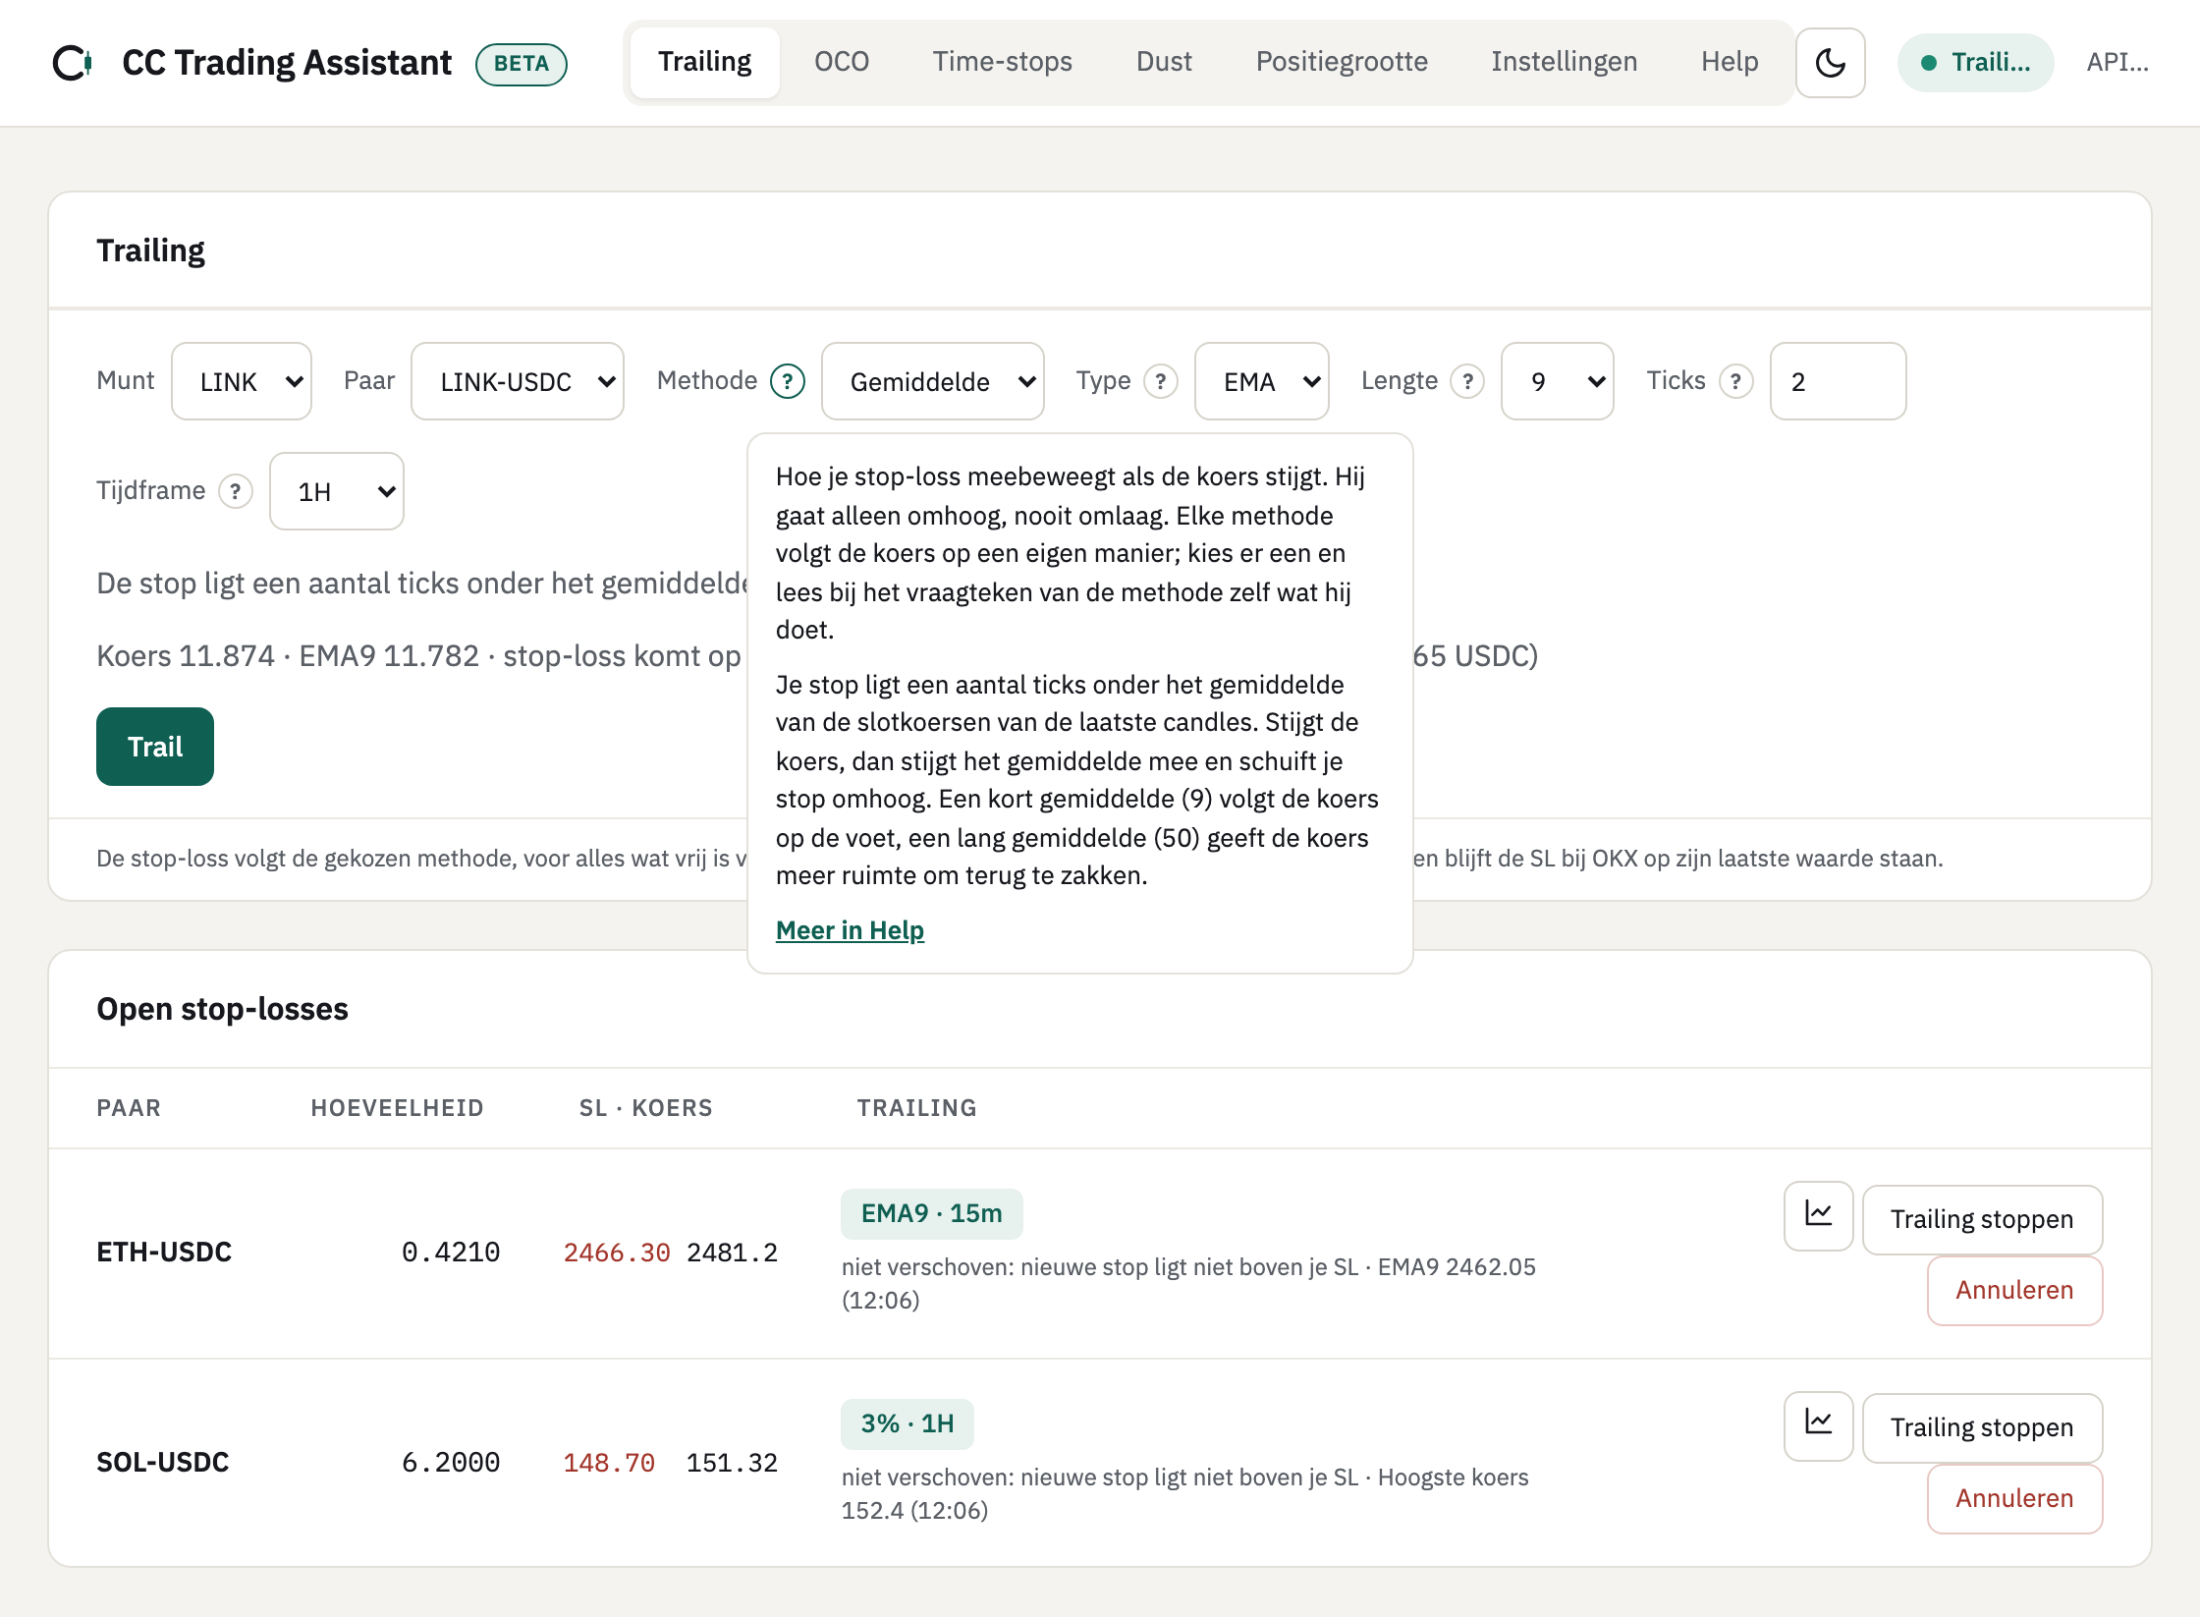The image size is (2200, 1617).
Task: Select the ETH-USDC pair name
Action: (164, 1252)
